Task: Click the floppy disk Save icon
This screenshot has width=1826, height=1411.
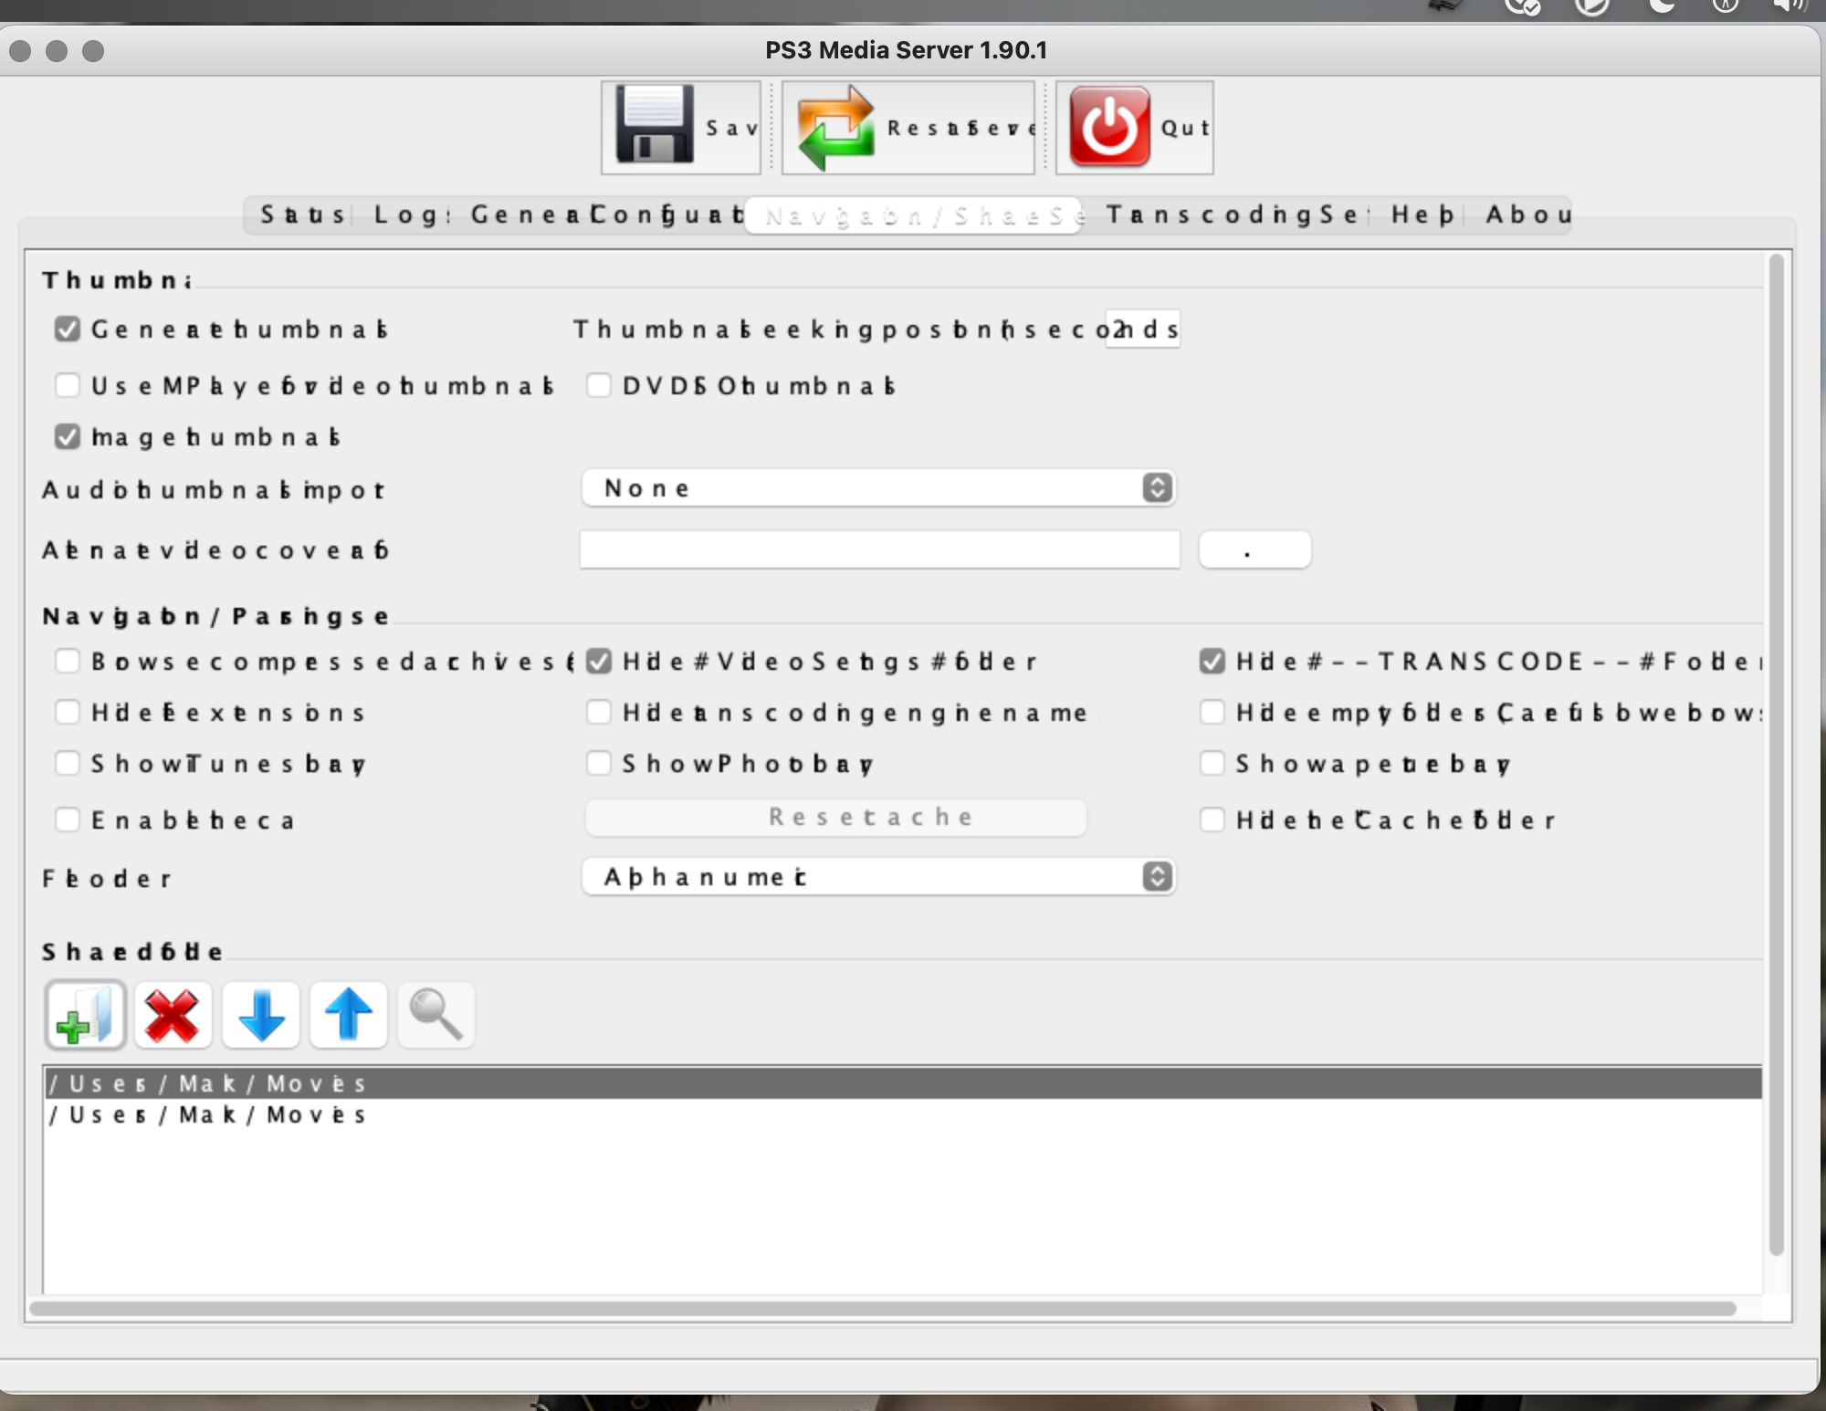Action: tap(655, 126)
